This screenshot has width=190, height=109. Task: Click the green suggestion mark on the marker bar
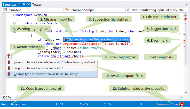(184, 34)
